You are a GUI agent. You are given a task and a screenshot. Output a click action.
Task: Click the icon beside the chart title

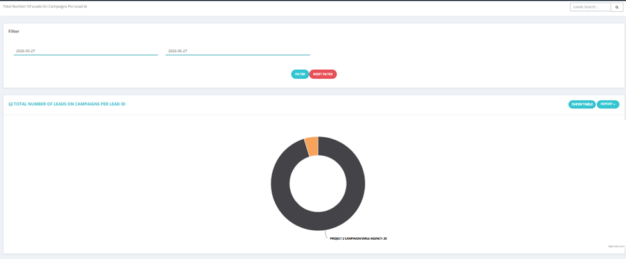coord(10,104)
